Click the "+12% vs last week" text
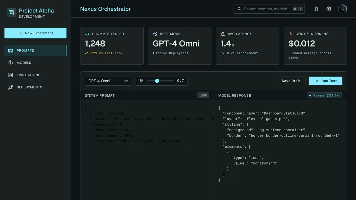356x200 pixels. click(106, 53)
